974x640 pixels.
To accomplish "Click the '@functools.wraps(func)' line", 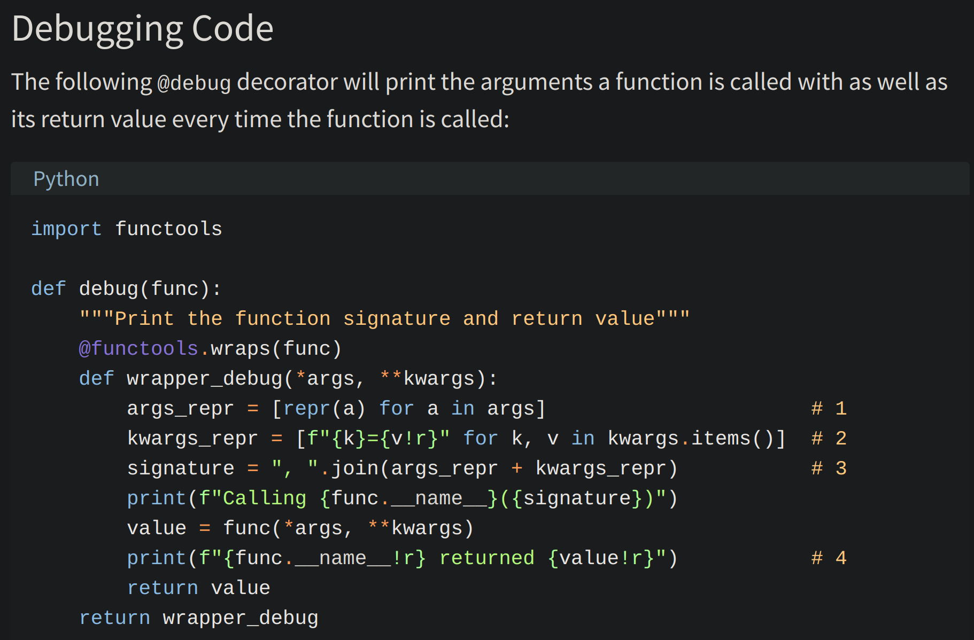I will (x=210, y=348).
